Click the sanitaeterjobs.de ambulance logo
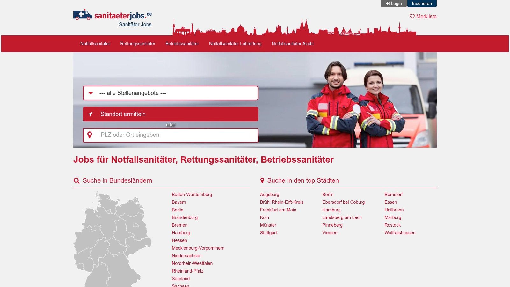 [x=113, y=15]
